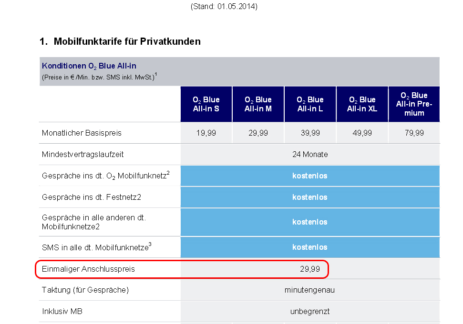Click 'kostenlos' in the Festnetz row
Viewport: 463px width, 324px height.
[x=310, y=197]
